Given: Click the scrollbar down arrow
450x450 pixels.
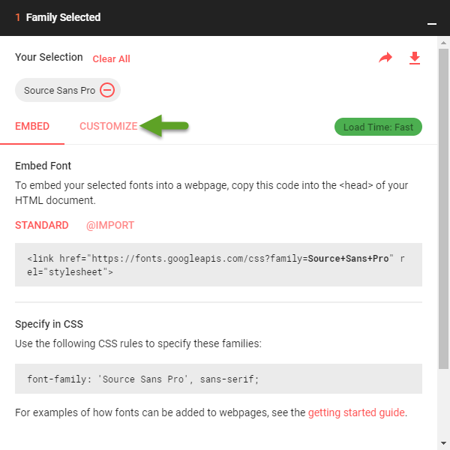Looking at the screenshot, I should point(443,442).
